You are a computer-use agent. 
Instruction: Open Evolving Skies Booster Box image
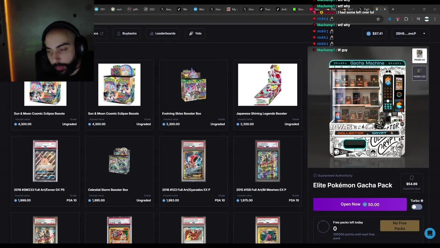click(x=194, y=85)
